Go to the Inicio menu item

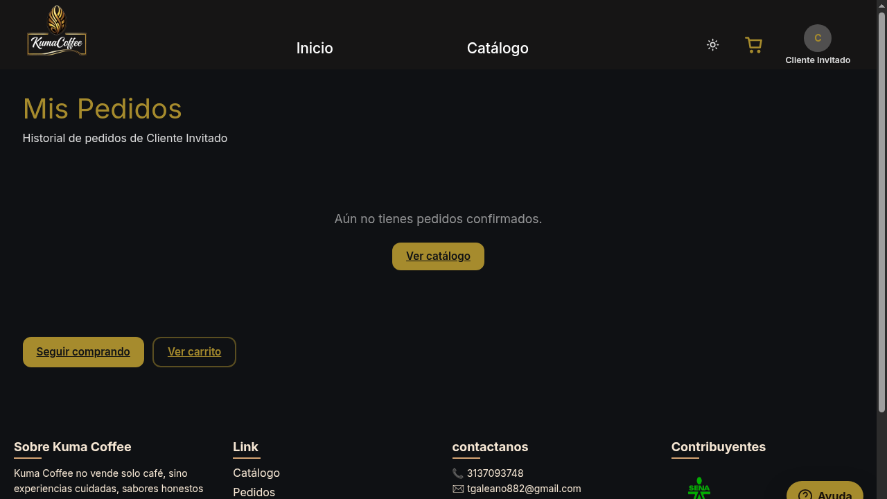(315, 48)
